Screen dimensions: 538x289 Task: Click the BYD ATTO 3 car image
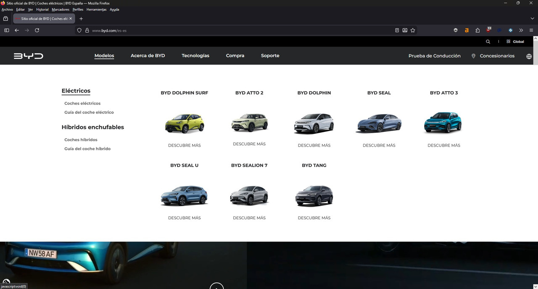click(x=443, y=123)
